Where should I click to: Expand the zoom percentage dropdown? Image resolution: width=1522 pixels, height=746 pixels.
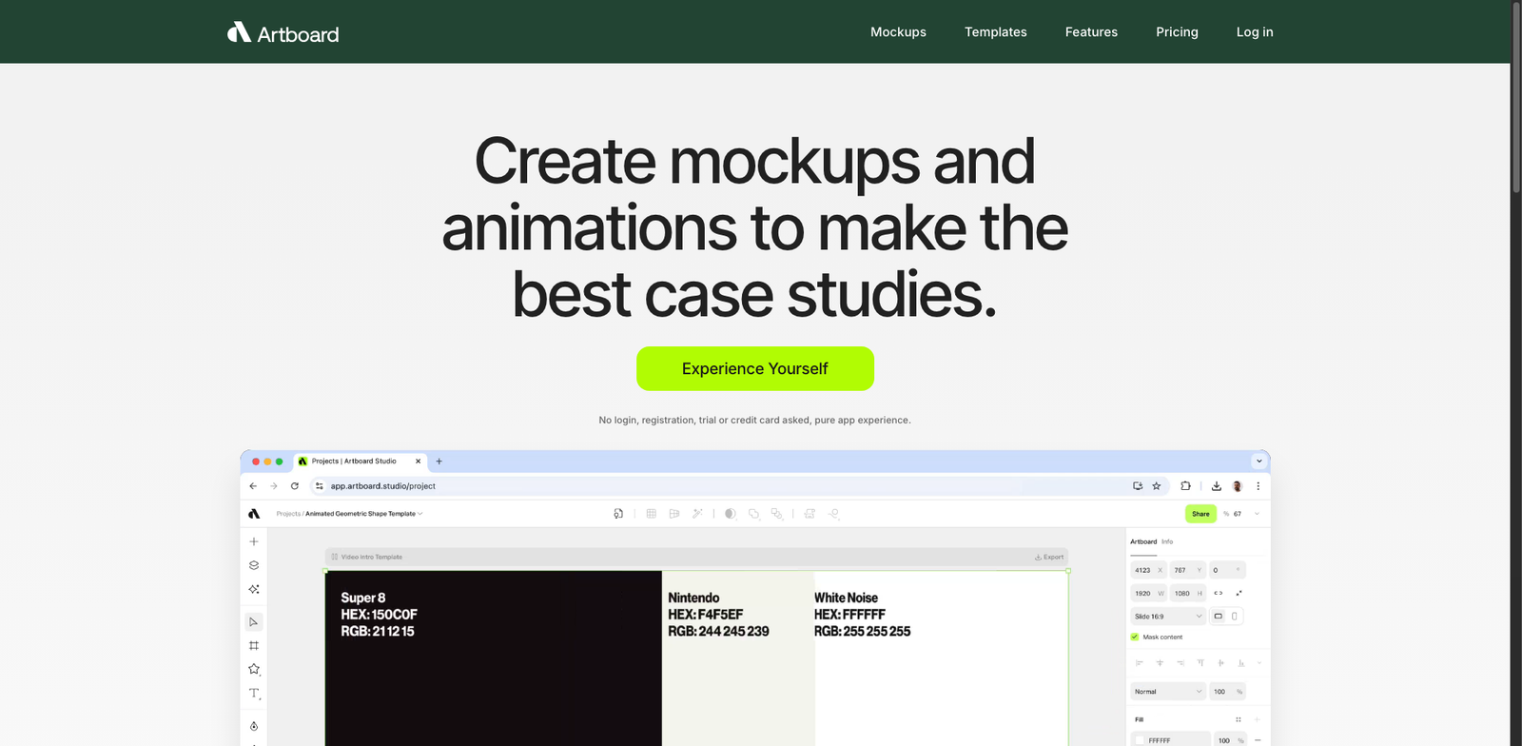(x=1257, y=514)
